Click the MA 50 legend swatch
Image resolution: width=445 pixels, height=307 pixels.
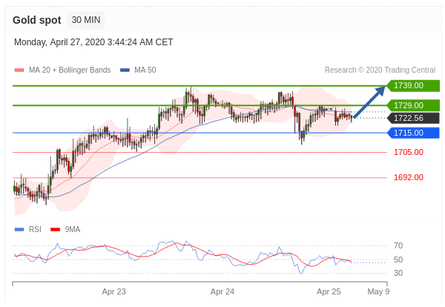[125, 70]
